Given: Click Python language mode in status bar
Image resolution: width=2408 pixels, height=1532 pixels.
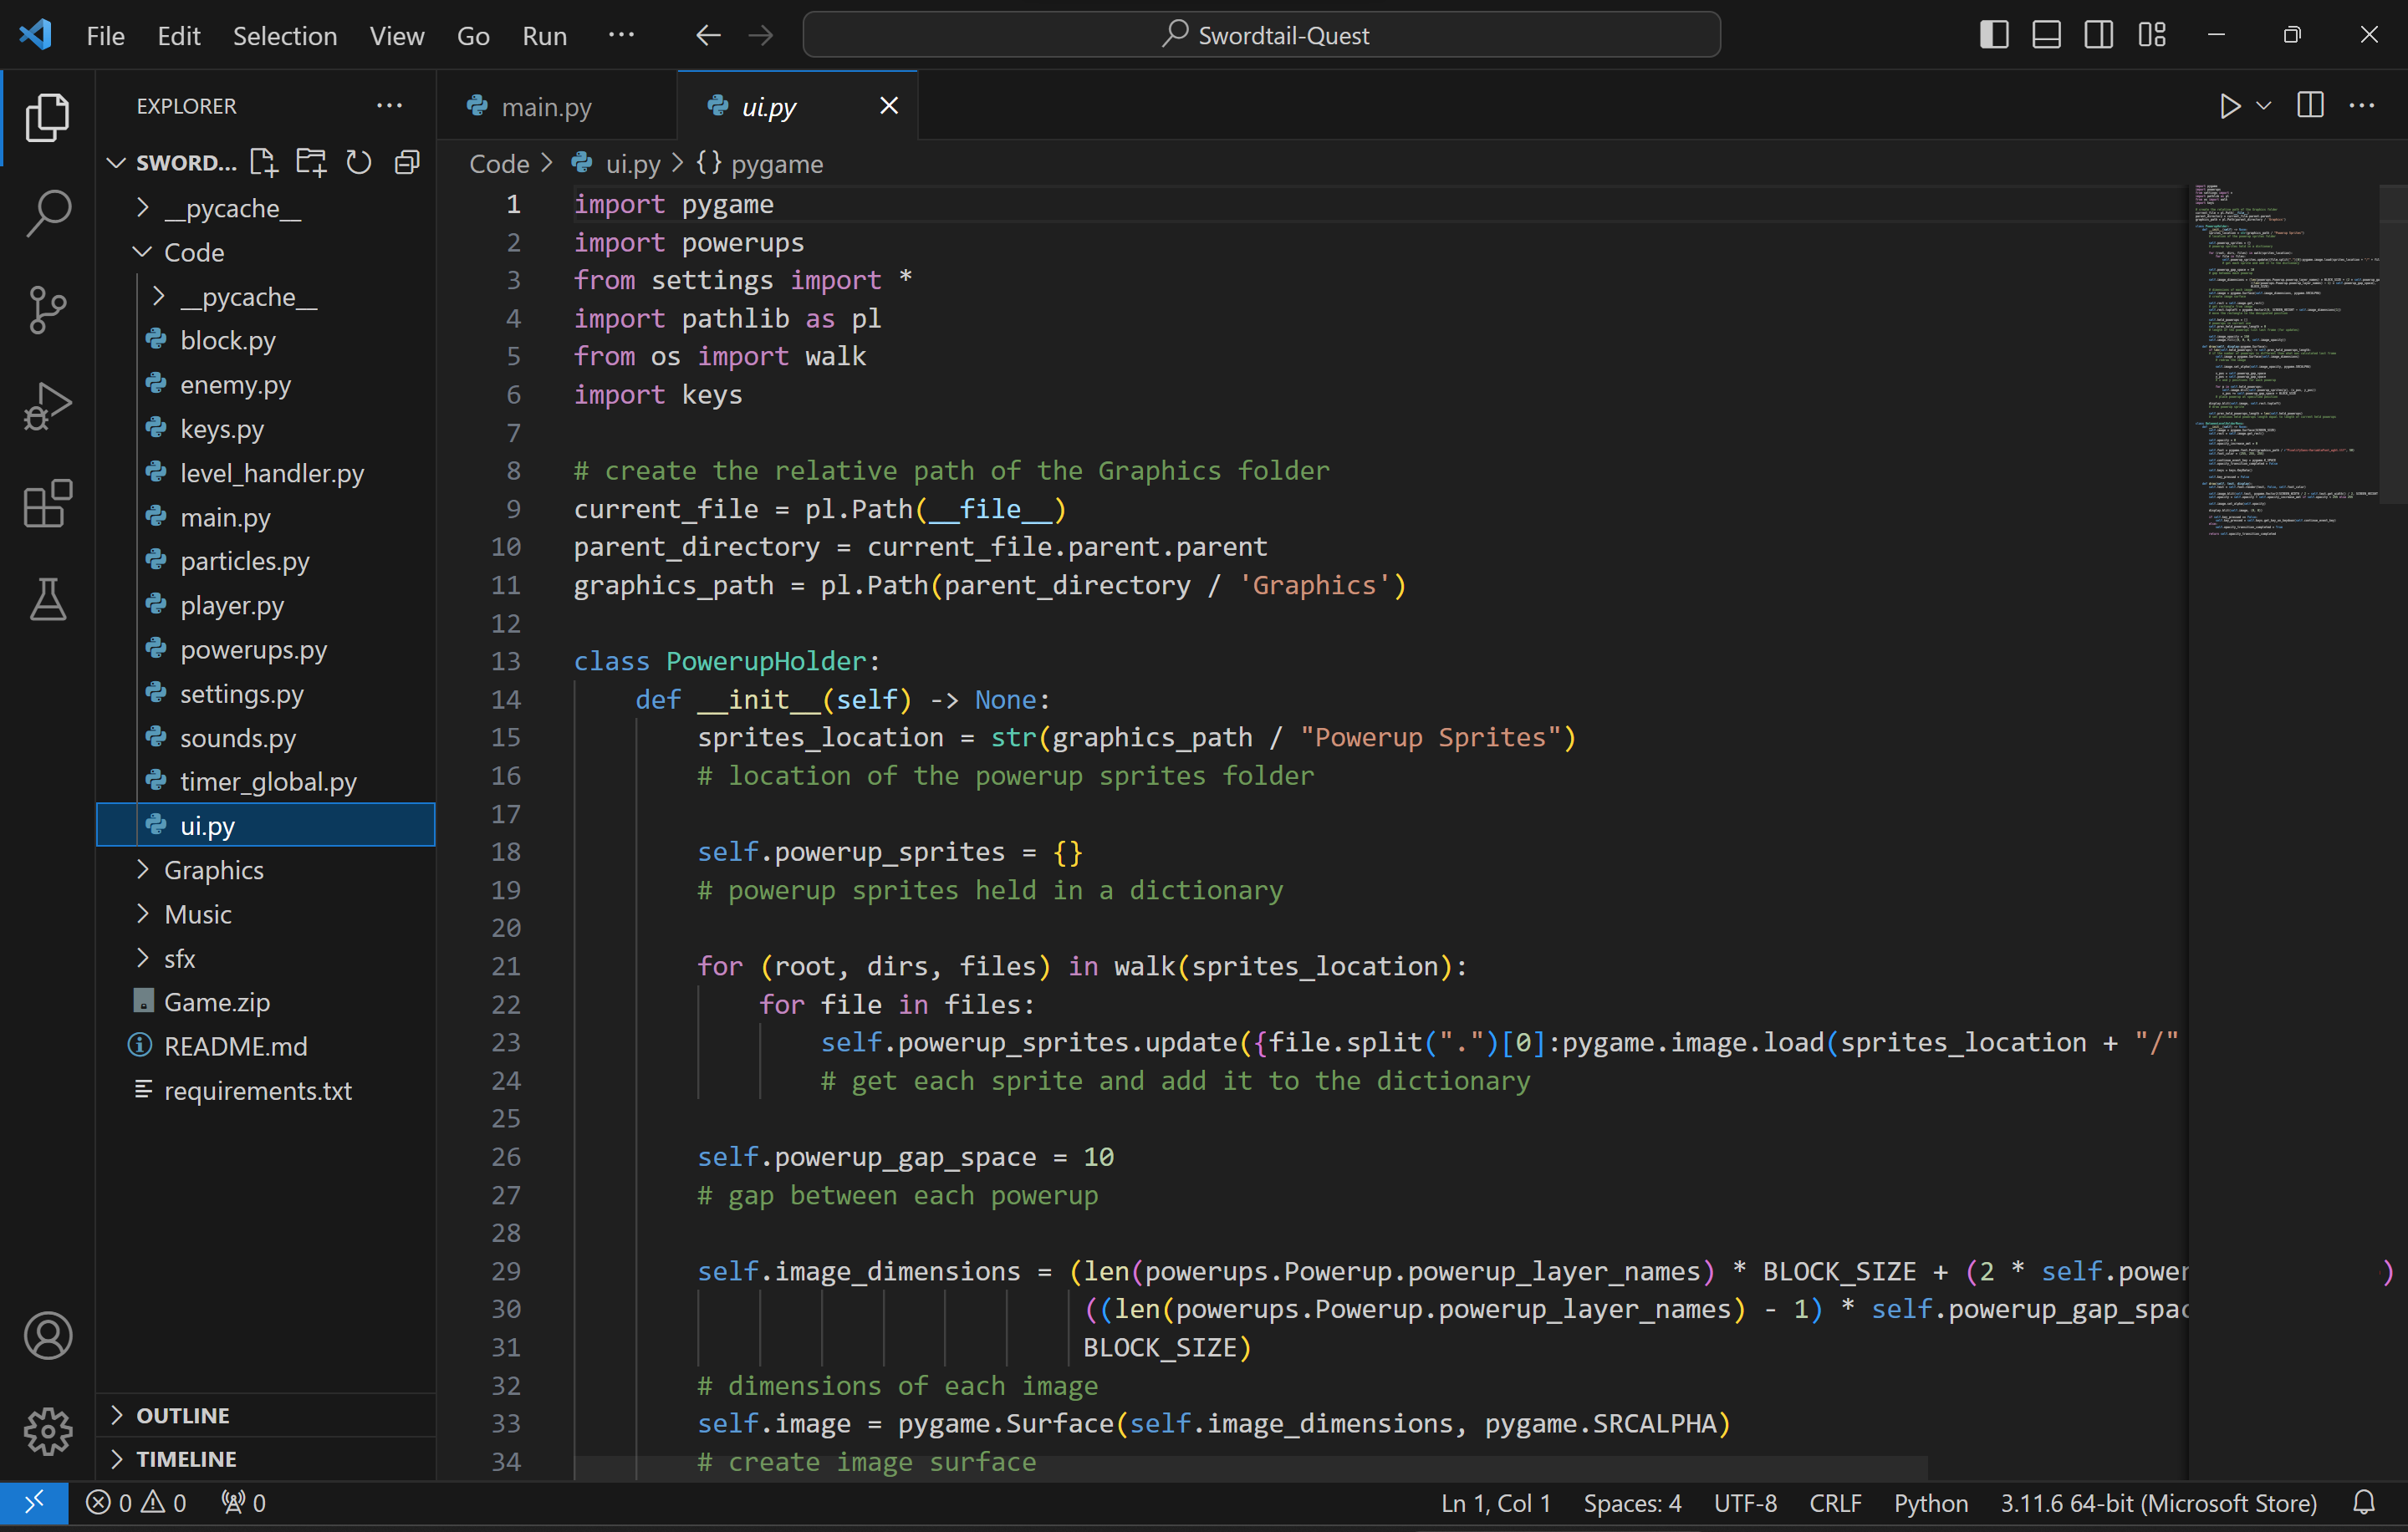Looking at the screenshot, I should click(x=1930, y=1503).
